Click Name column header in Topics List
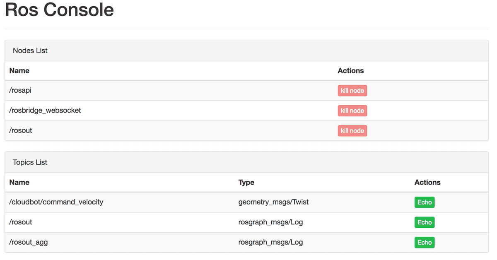497x260 pixels. click(x=19, y=182)
